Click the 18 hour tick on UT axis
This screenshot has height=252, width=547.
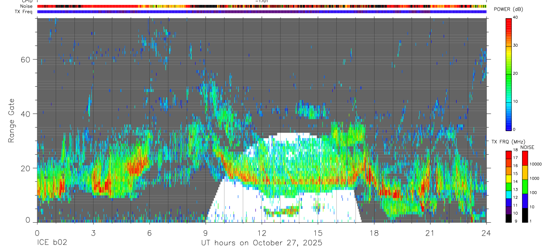374,232
